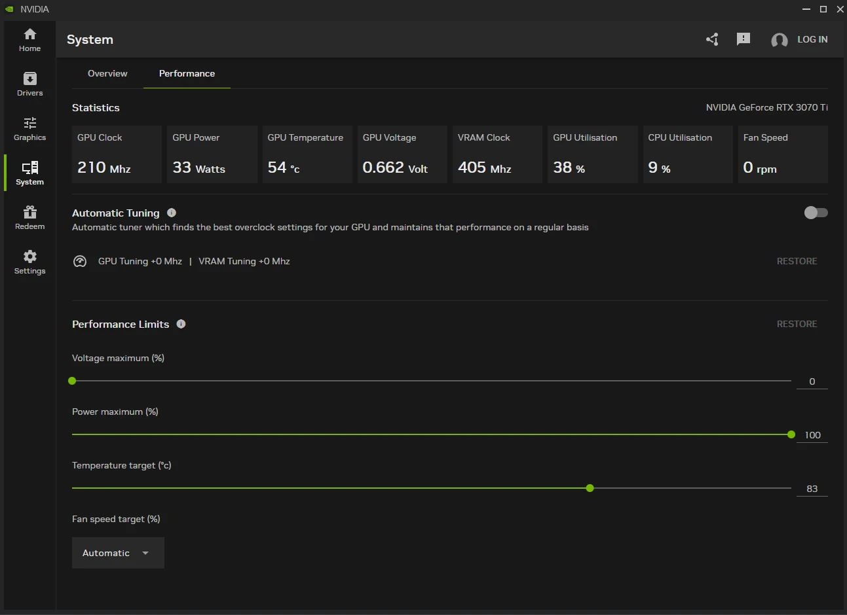Switch to the Performance tab
Screen dimensions: 847x615
[x=187, y=73]
